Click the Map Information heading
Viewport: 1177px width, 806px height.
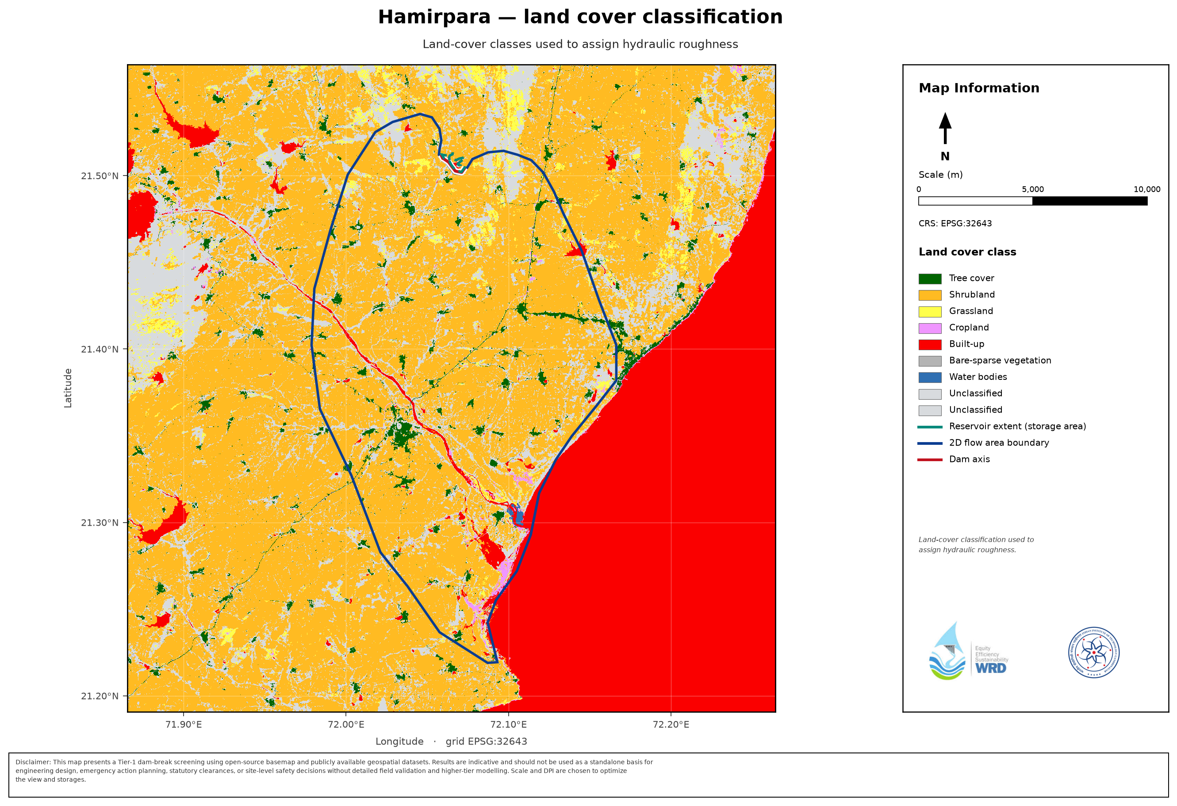coord(978,88)
